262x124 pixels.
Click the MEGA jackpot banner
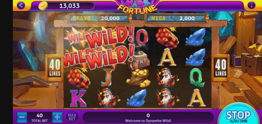pyautogui.click(x=177, y=18)
